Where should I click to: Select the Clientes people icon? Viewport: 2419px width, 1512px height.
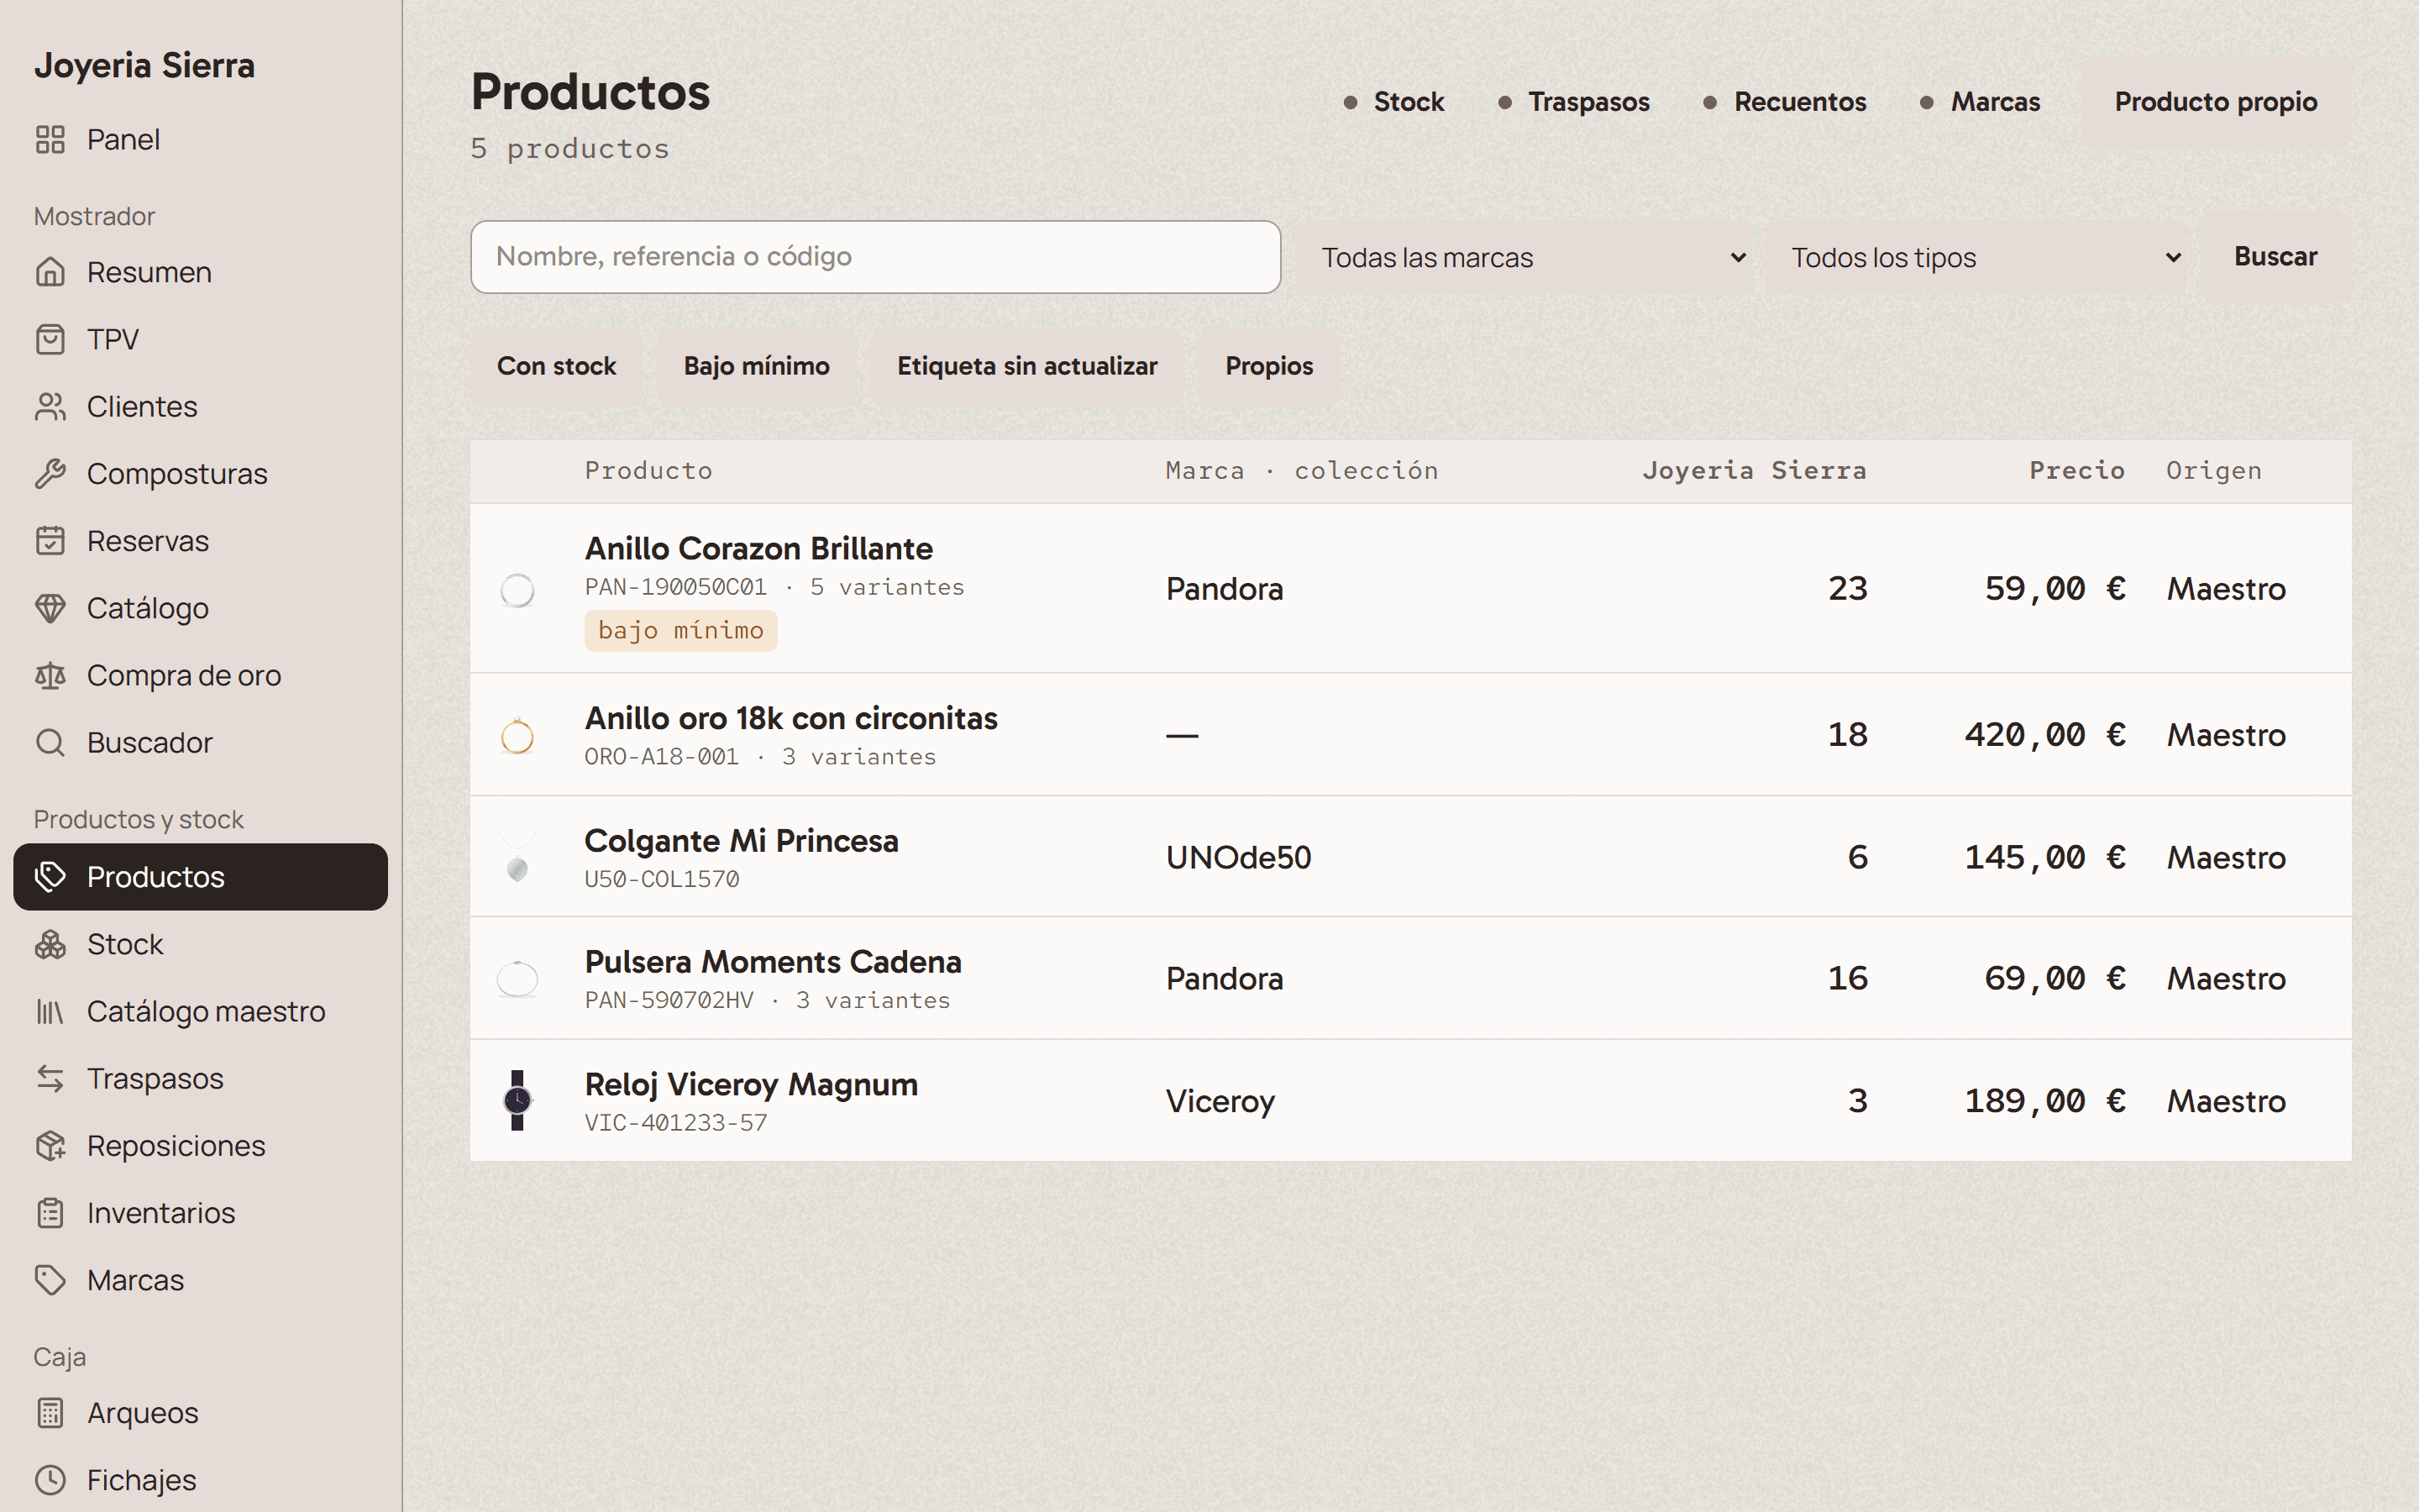point(50,407)
